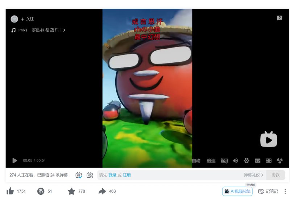Click the favorites count 778
This screenshot has width=290, height=197.
[x=82, y=191]
